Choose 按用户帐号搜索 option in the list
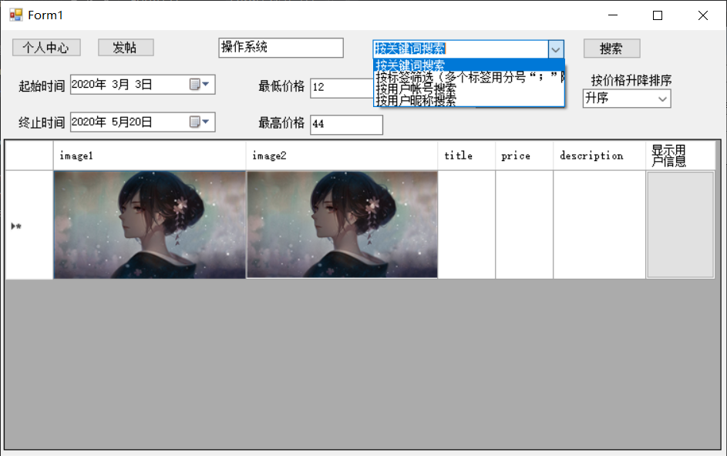The width and height of the screenshot is (727, 456). [x=469, y=88]
